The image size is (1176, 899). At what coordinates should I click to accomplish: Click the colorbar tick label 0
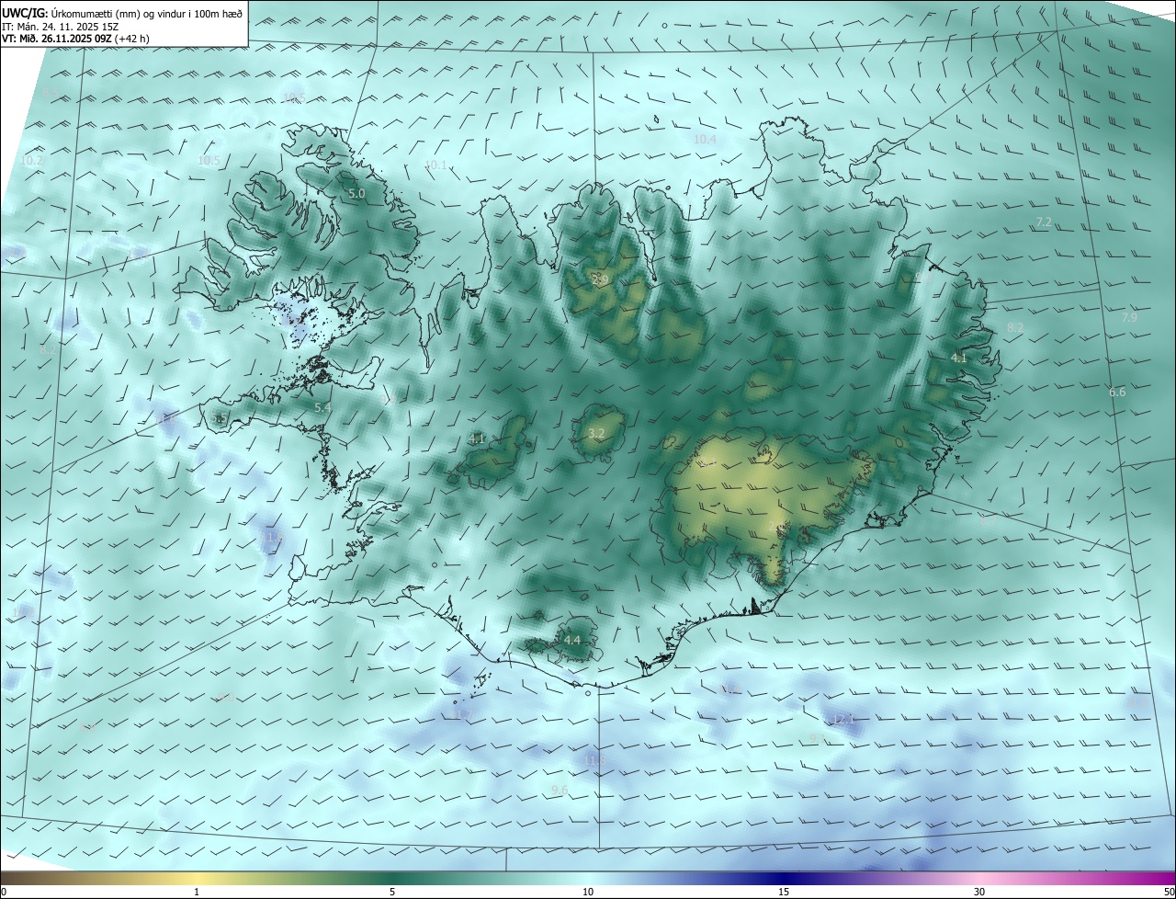(4, 892)
